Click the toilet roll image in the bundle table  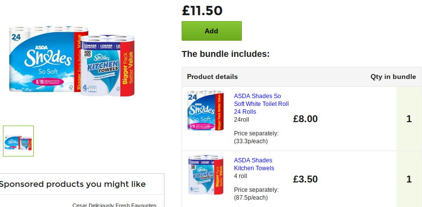coord(206,111)
